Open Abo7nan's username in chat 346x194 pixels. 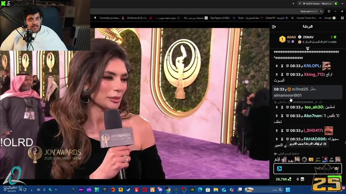[x=313, y=116]
